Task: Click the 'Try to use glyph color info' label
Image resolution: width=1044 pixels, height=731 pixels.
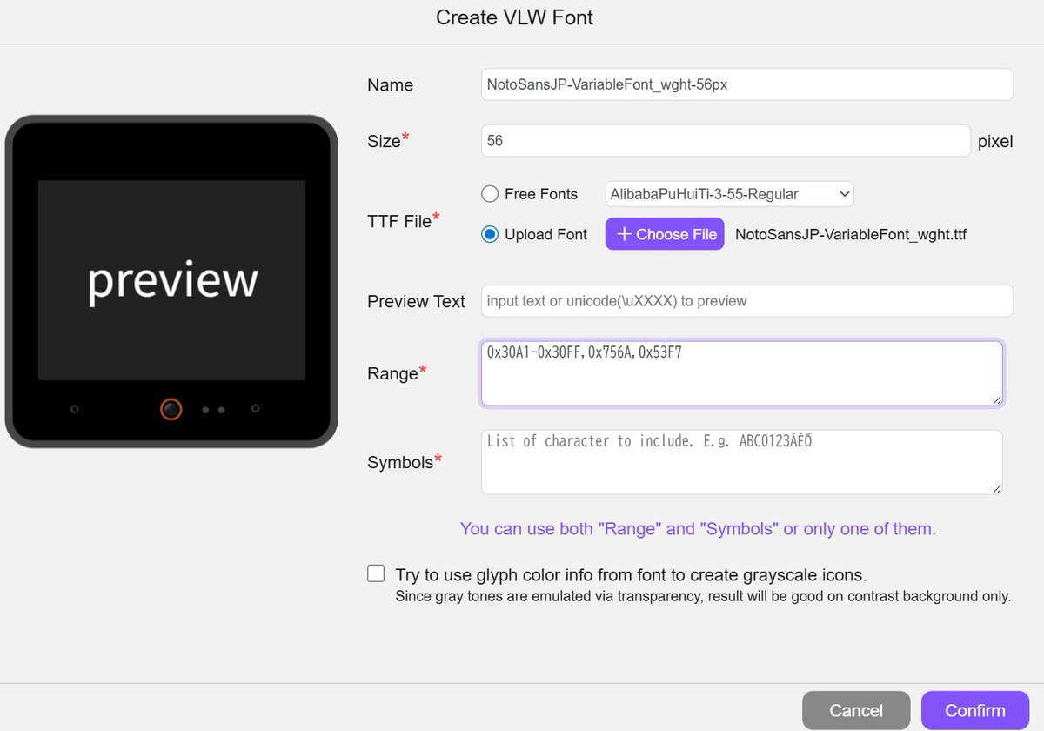Action: (x=631, y=574)
